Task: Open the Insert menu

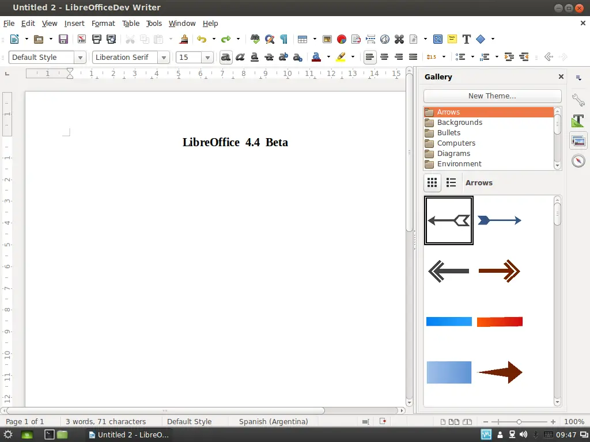Action: [74, 23]
